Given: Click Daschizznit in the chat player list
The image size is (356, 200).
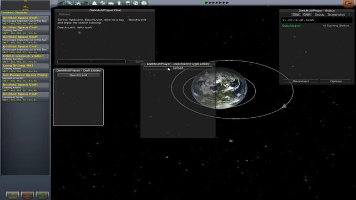Looking at the screenshot, I should [x=137, y=20].
